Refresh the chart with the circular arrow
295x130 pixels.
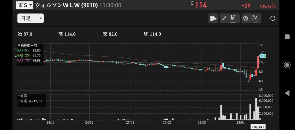pyautogui.click(x=273, y=18)
